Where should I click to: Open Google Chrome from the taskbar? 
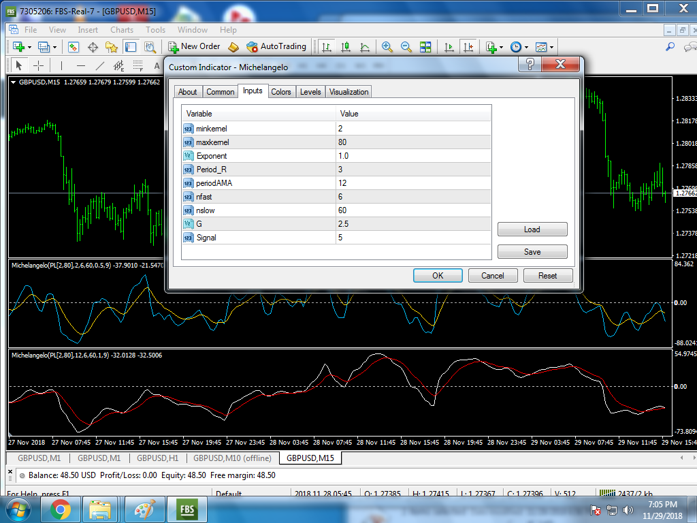[x=60, y=509]
